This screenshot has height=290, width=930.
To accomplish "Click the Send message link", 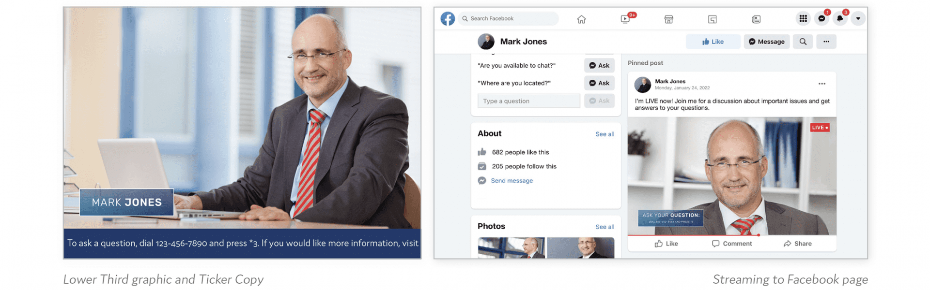I will [511, 180].
